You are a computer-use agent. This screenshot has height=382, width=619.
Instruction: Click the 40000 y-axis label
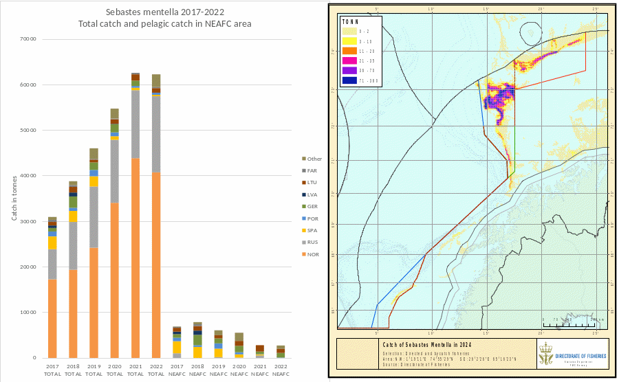tap(28, 175)
